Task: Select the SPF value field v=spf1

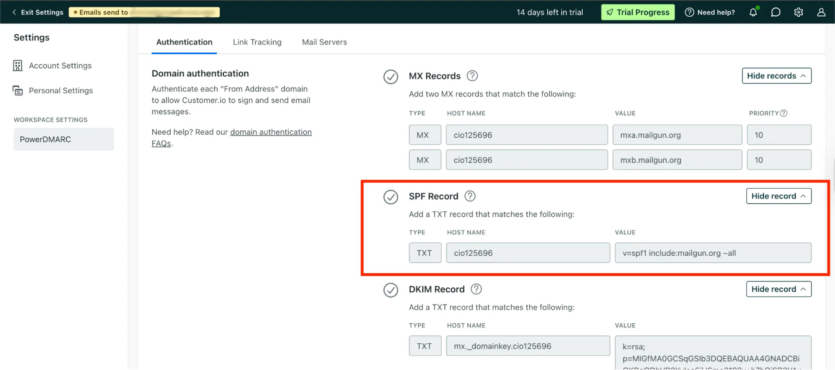Action: tap(713, 253)
